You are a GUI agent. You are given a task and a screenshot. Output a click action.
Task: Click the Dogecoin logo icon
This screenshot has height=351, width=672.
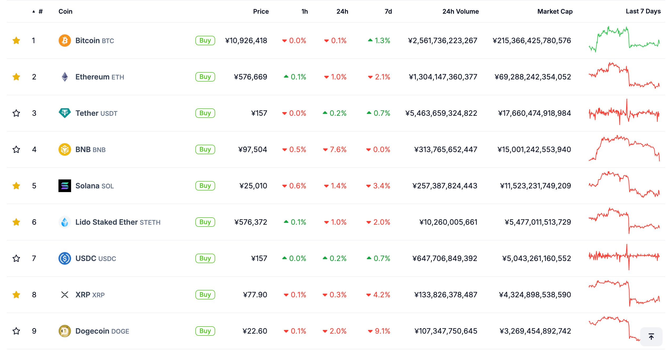coord(65,331)
